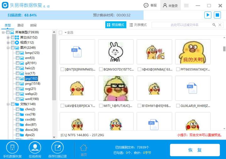Select the ico(17) tree item
The image size is (226, 159).
click(x=30, y=73)
